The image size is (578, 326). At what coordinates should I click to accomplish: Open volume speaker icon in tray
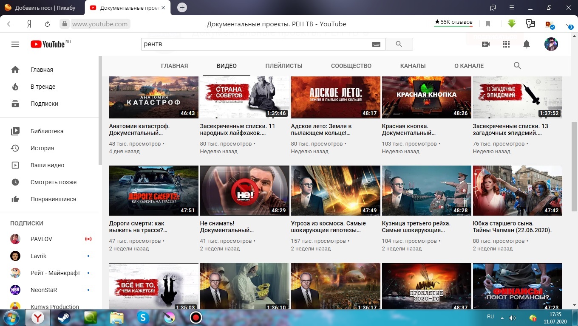pos(513,318)
